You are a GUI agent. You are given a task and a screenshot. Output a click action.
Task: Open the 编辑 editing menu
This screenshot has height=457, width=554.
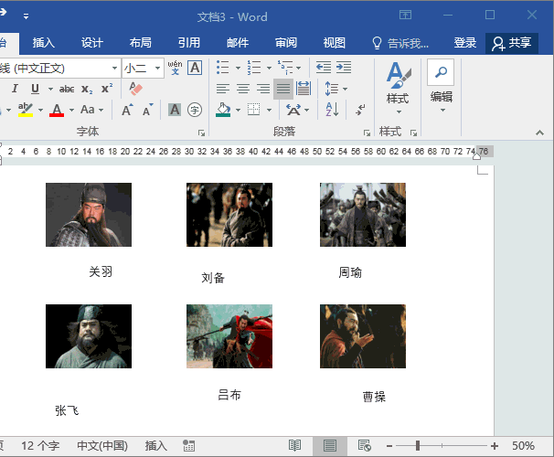click(441, 87)
